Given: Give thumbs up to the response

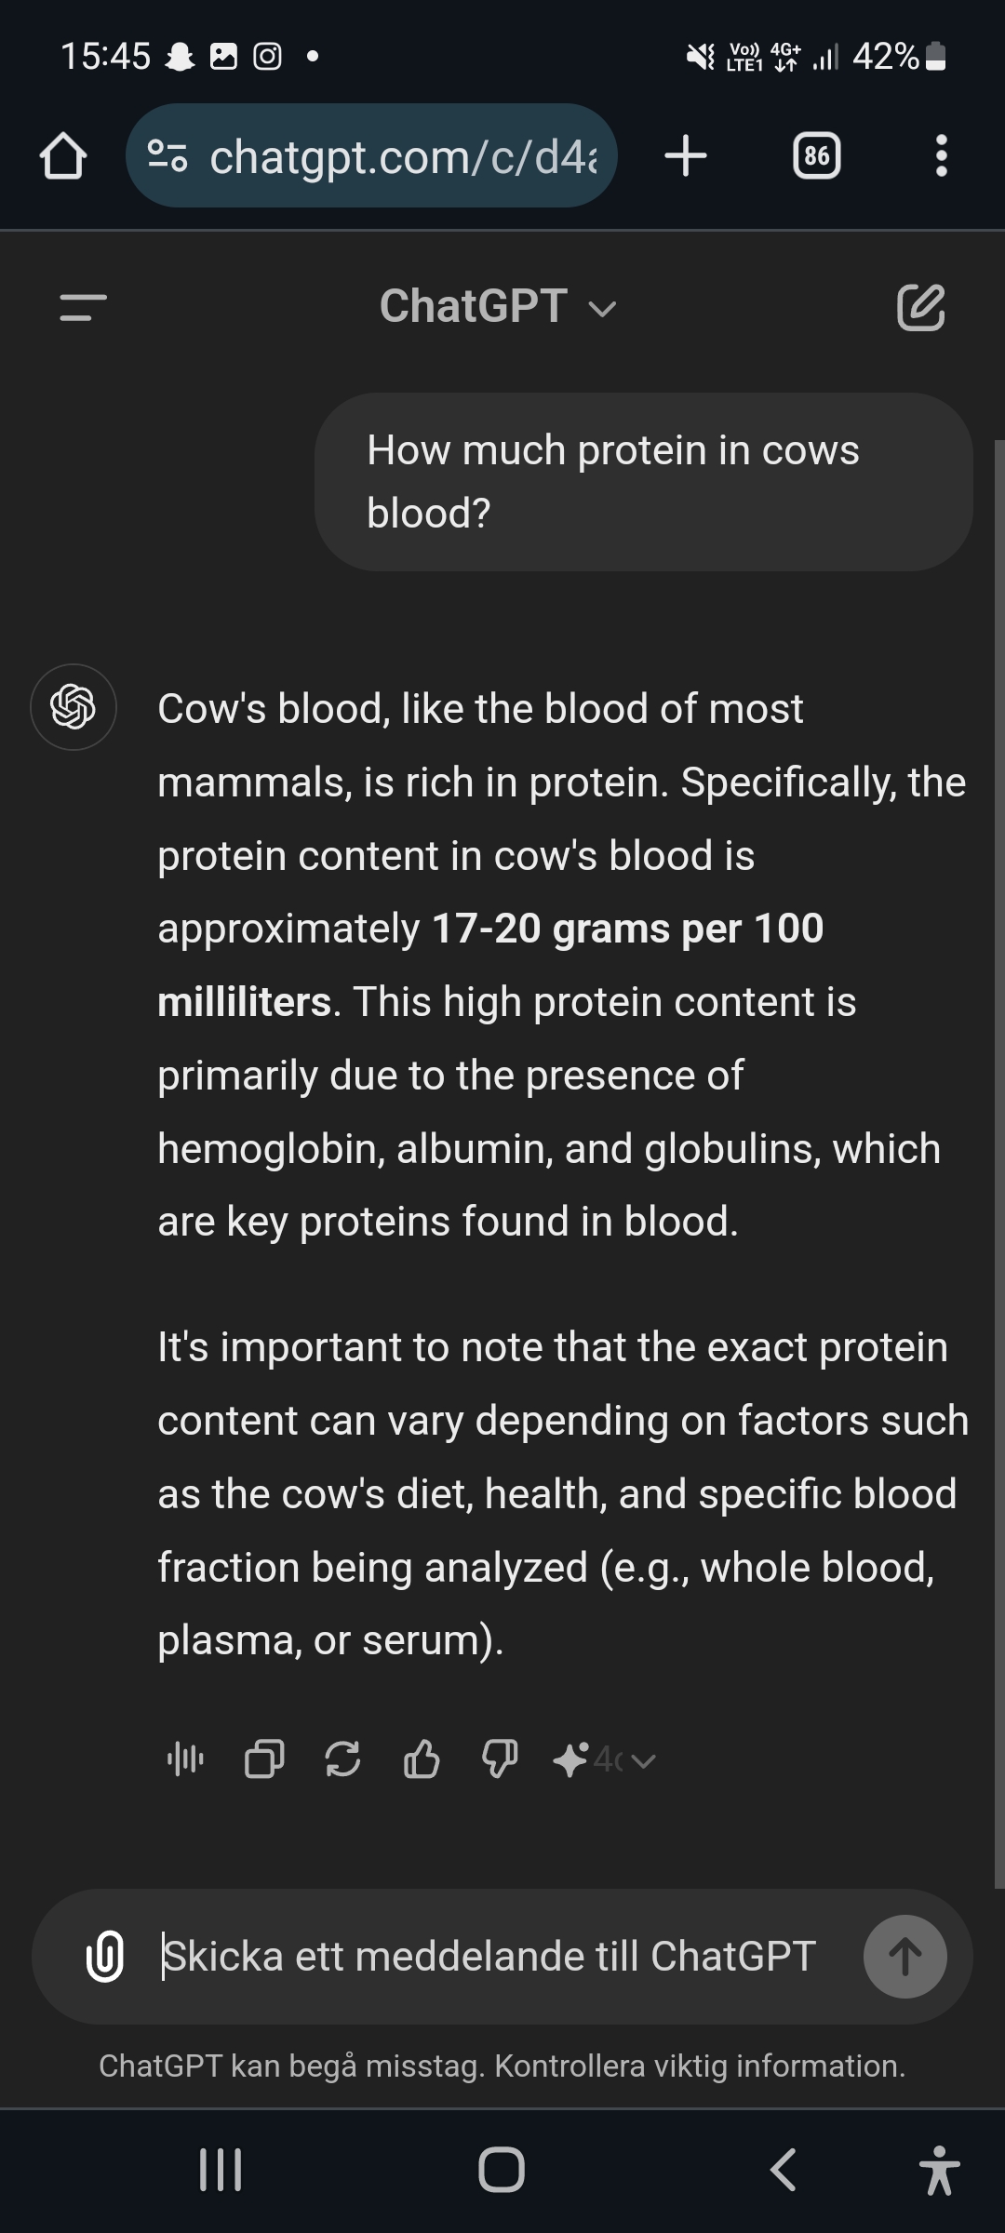Looking at the screenshot, I should click(422, 1759).
